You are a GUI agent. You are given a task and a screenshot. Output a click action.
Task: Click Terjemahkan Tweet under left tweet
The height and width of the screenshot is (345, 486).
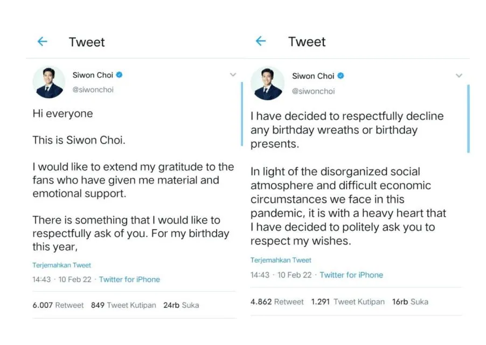61,265
